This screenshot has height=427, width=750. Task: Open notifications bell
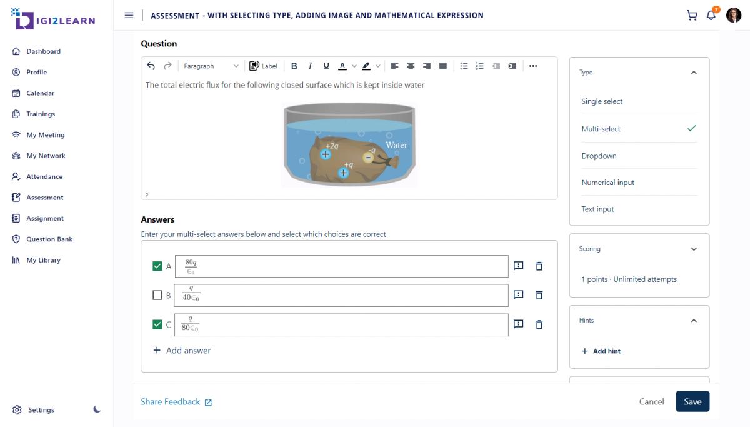coord(711,15)
